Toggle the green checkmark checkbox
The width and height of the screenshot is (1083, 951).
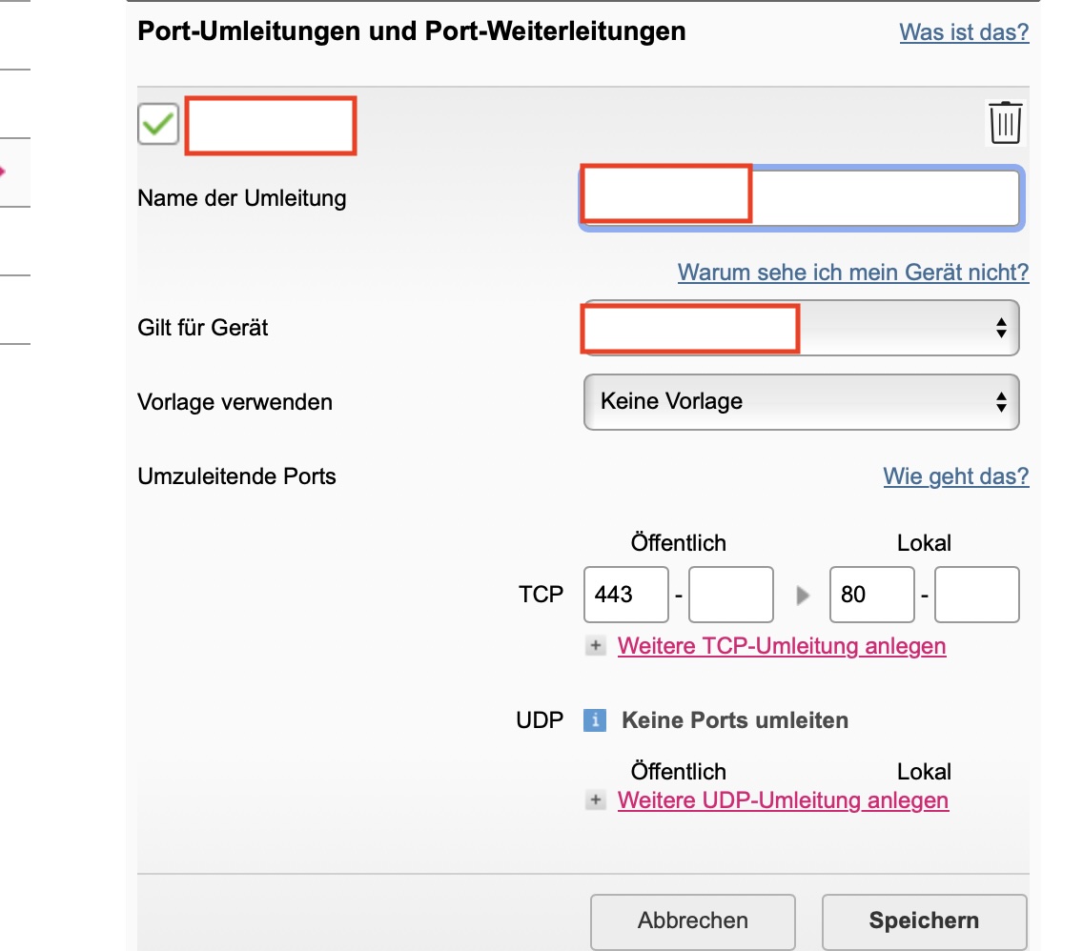click(x=158, y=124)
